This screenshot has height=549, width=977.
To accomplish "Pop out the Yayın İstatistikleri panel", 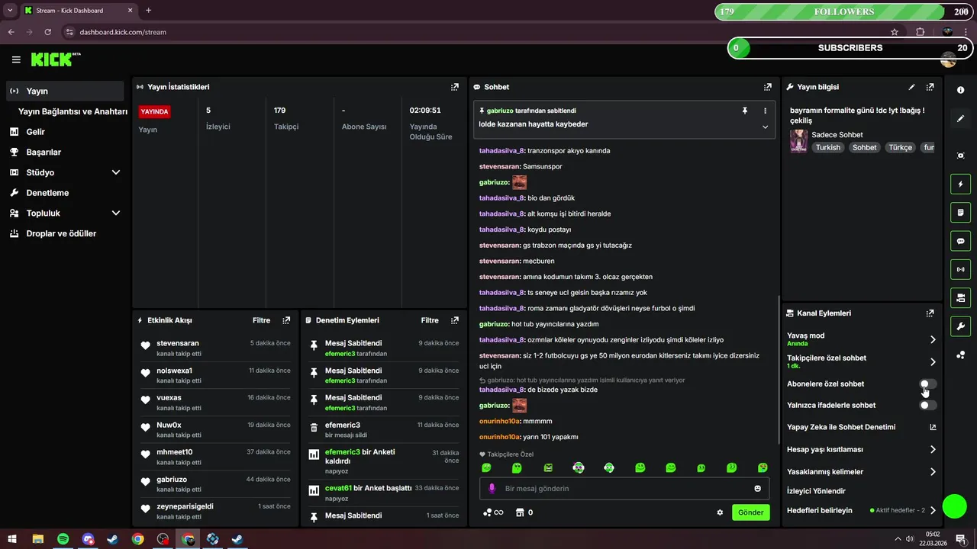I will pos(455,87).
